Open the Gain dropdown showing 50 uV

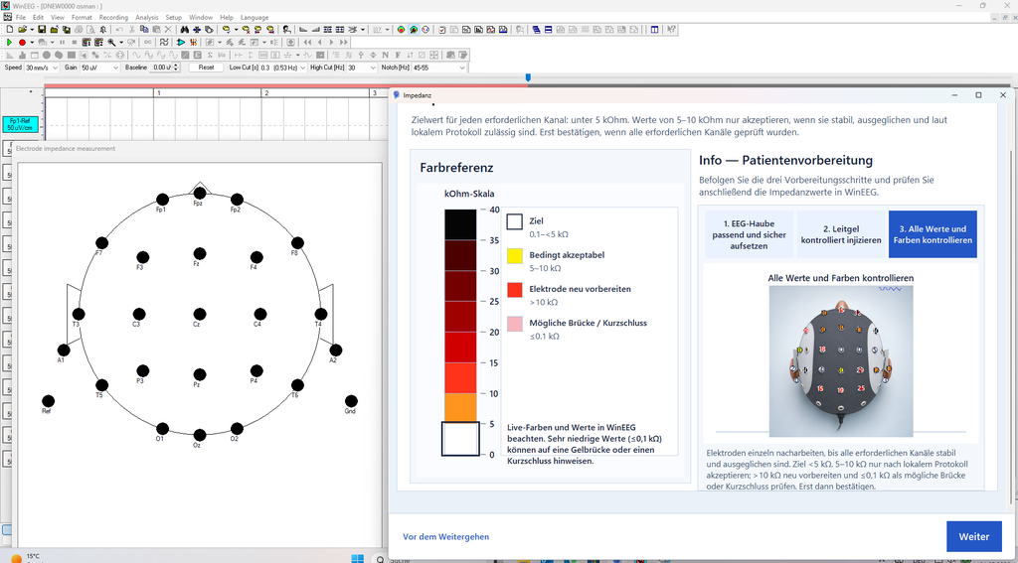[100, 68]
